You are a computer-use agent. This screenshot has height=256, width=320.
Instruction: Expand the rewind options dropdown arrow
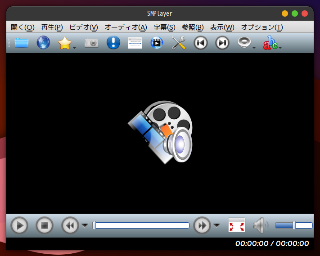[x=85, y=225]
